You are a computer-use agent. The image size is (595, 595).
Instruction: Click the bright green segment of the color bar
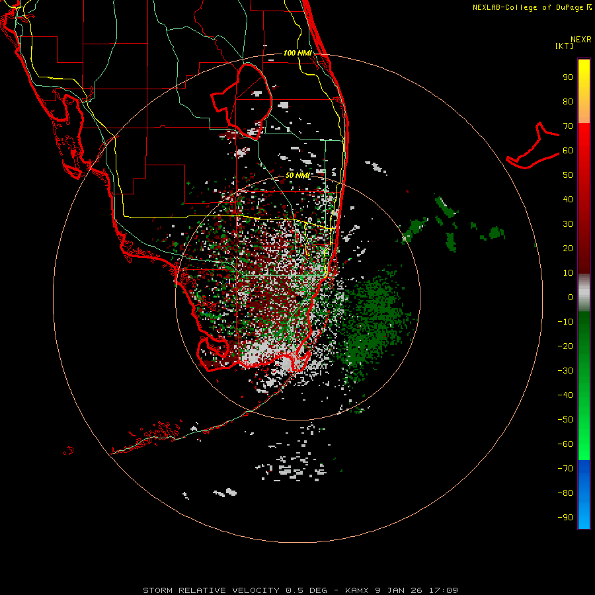tap(584, 385)
